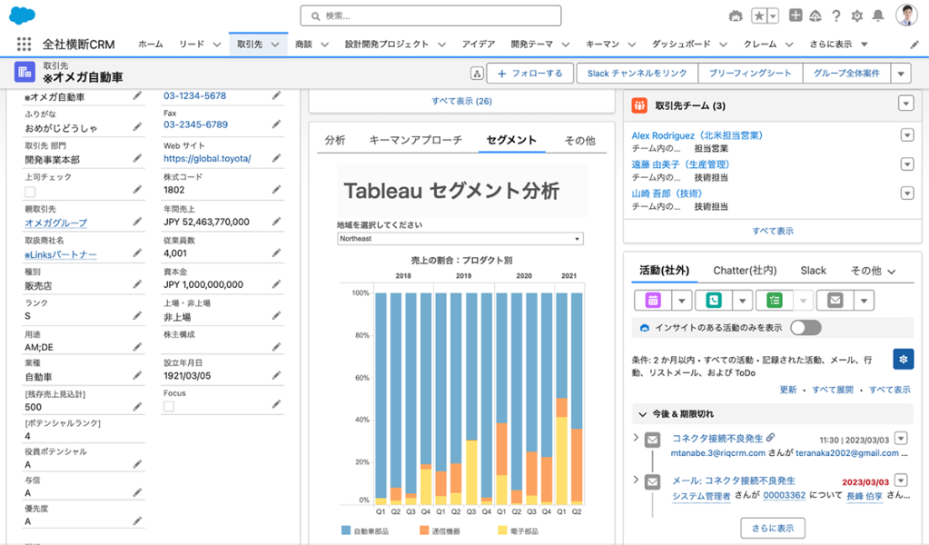Open 遠藤 由美子（生産管理）team member link
Screen dimensions: 929x545
coord(680,164)
